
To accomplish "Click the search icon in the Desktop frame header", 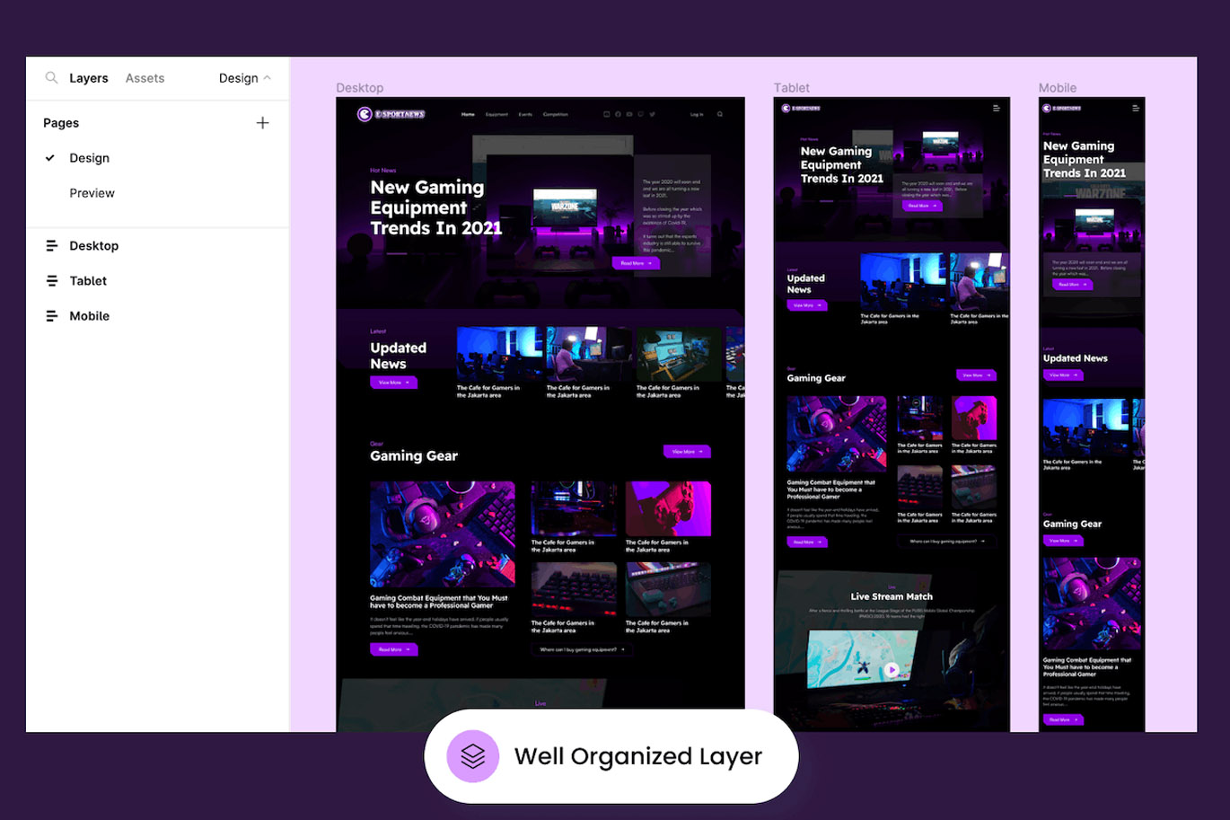I will tap(719, 114).
